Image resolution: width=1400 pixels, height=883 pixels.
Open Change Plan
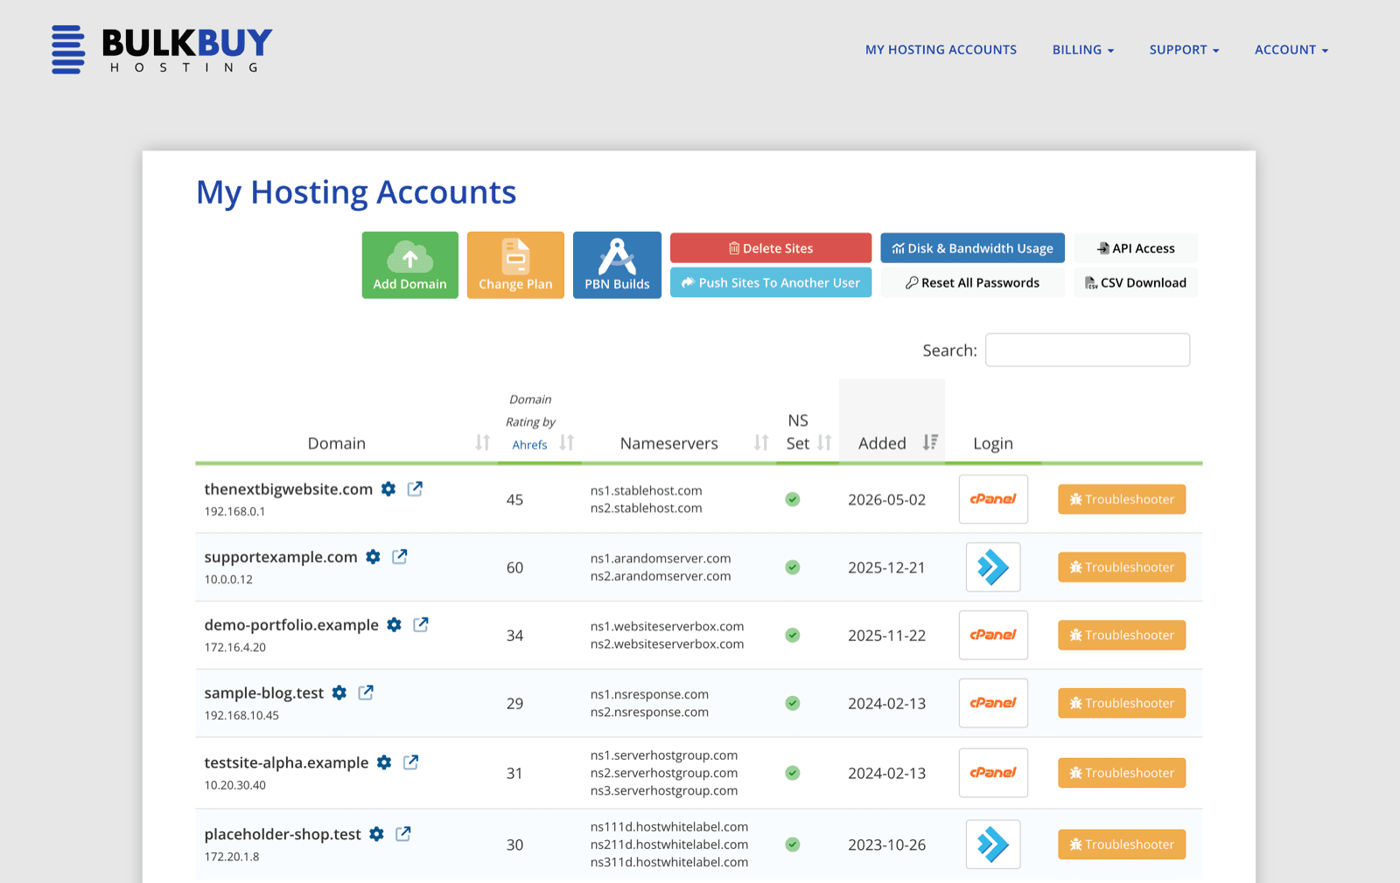tap(515, 265)
